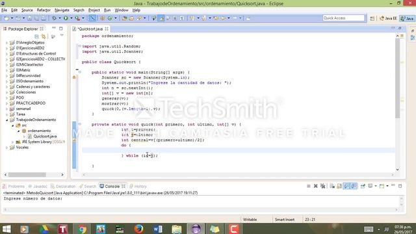This screenshot has width=416, height=234.
Task: Toggle Mark Occurrences in the toolbar
Action: [161, 18]
